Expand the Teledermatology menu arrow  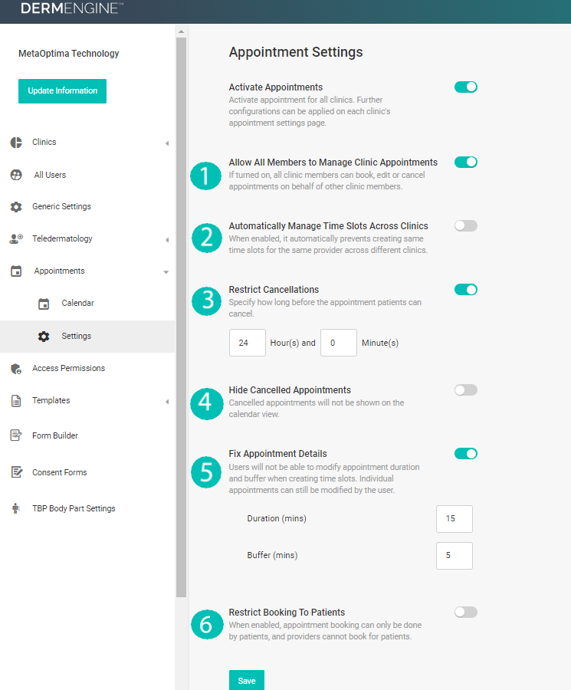tap(167, 240)
